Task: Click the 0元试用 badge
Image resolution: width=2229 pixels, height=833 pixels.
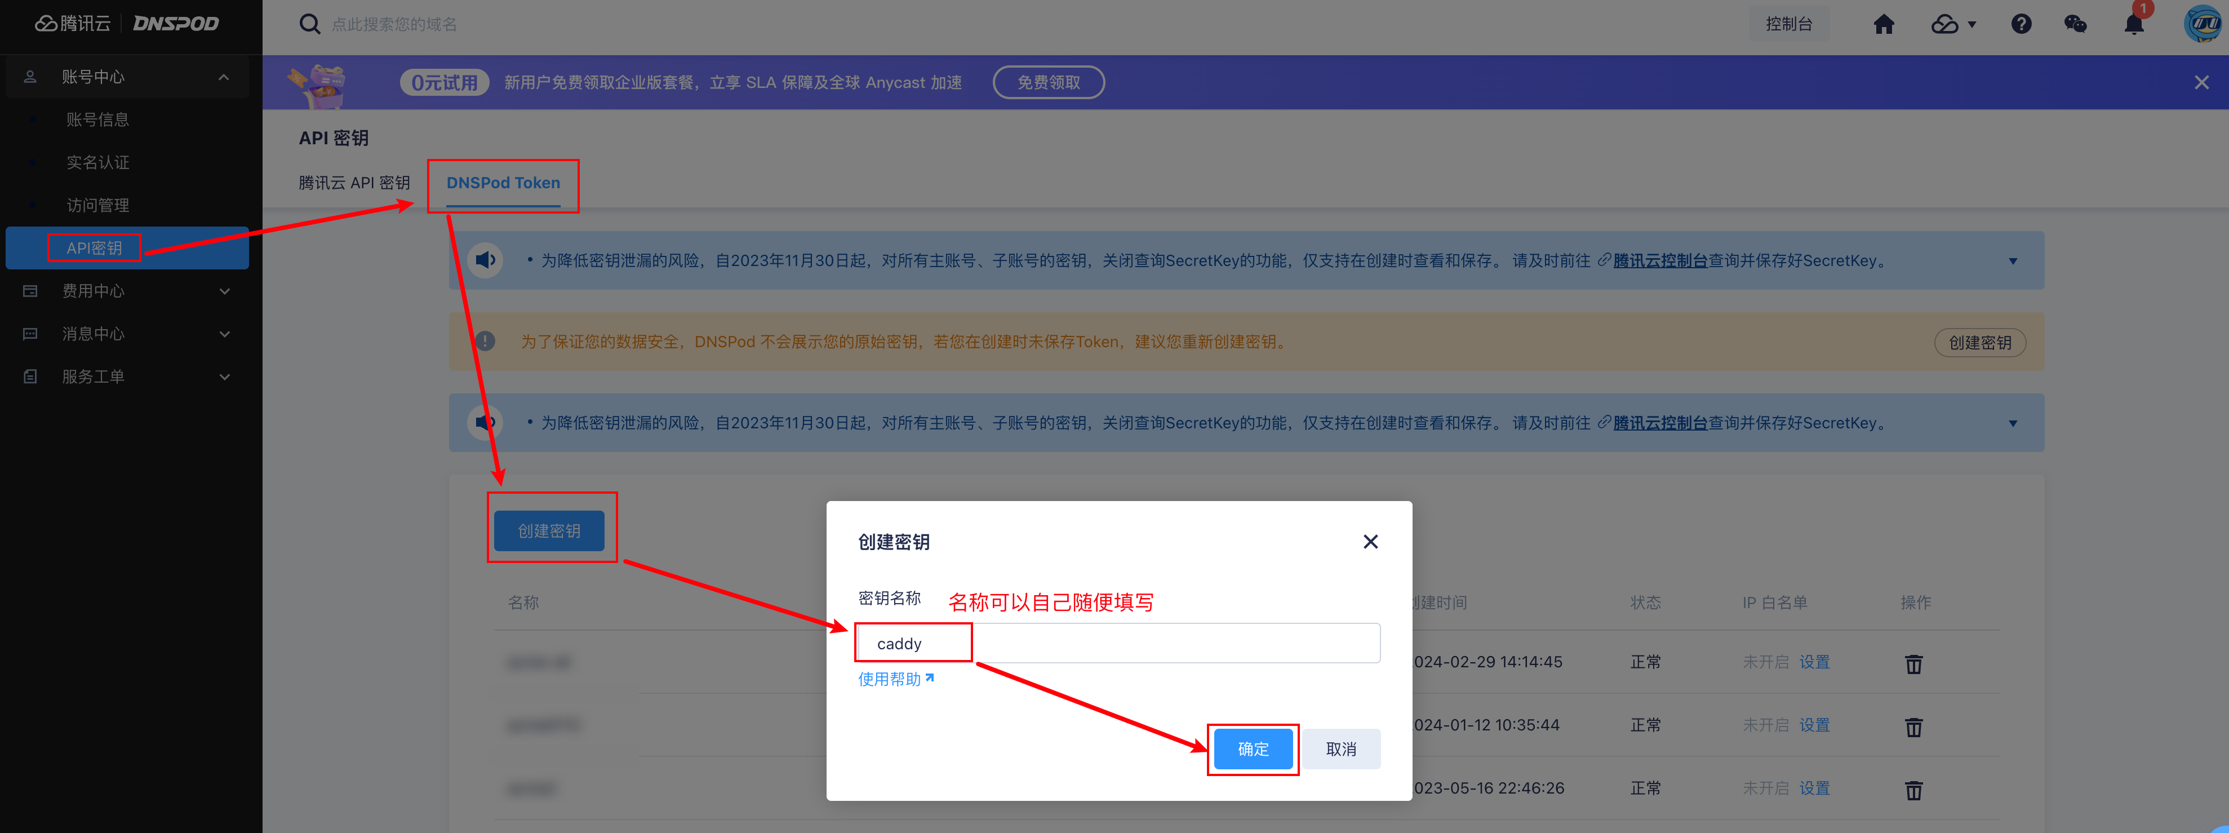Action: pyautogui.click(x=444, y=82)
